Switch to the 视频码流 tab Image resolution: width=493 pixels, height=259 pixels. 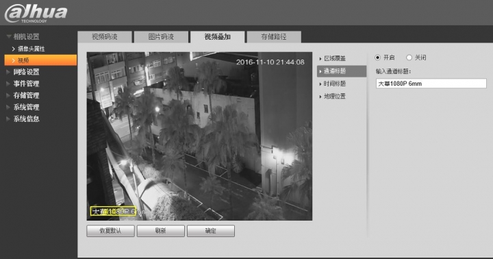tap(105, 37)
